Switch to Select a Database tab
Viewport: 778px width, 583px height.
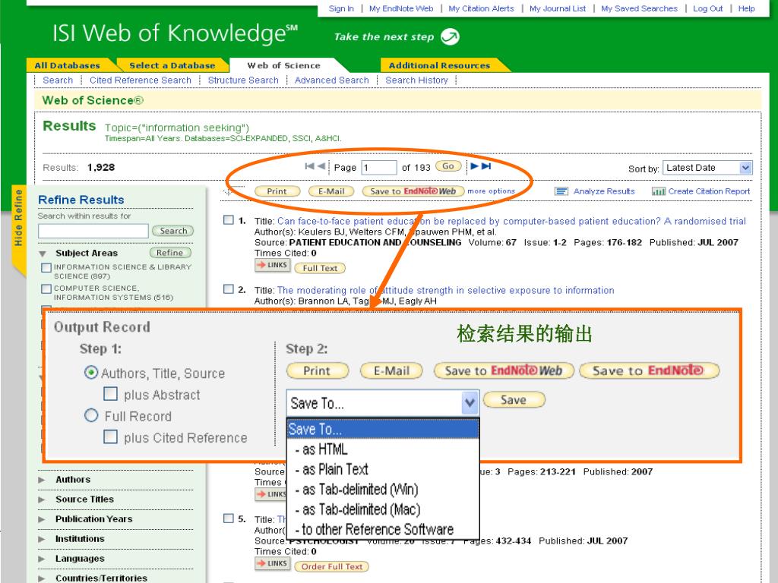[172, 65]
